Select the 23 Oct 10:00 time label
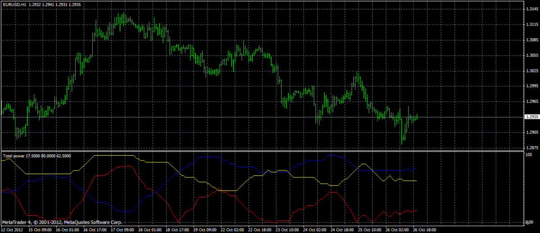This screenshot has height=233, width=540. point(287,229)
